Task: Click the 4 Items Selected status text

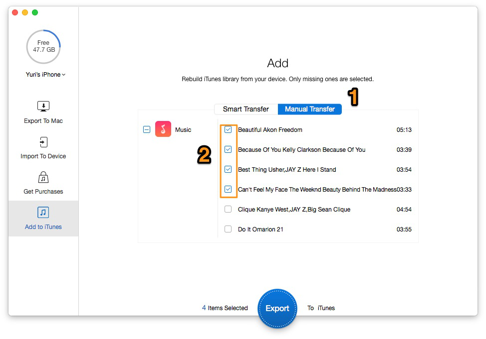Action: coord(225,308)
